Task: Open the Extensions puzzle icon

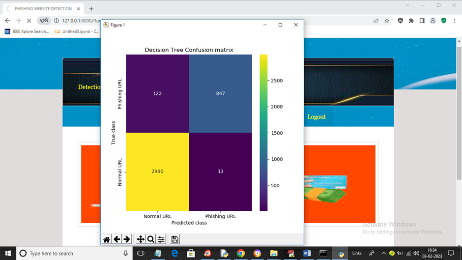Action: (x=411, y=21)
